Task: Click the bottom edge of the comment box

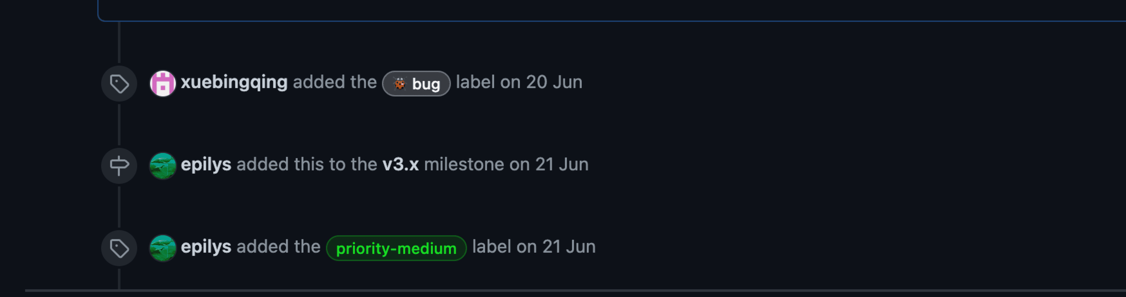Action: [612, 21]
